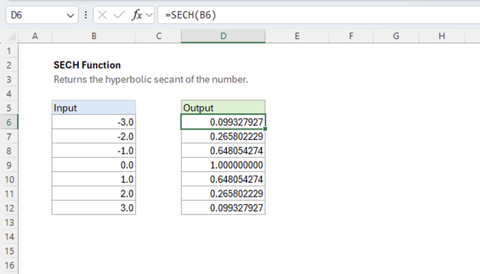Image resolution: width=480 pixels, height=274 pixels.
Task: Open the Insert Function fx icon
Action: tap(136, 15)
